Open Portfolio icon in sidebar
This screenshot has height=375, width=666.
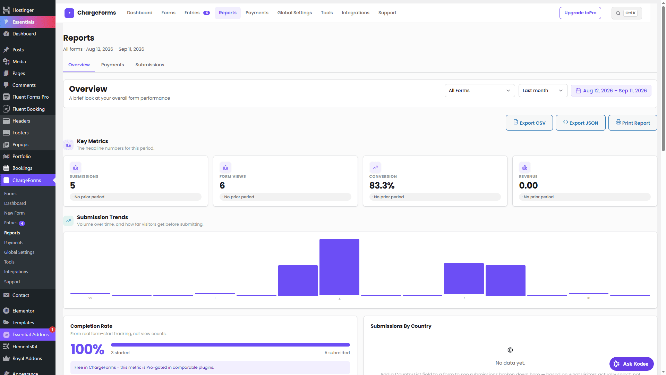pyautogui.click(x=6, y=156)
